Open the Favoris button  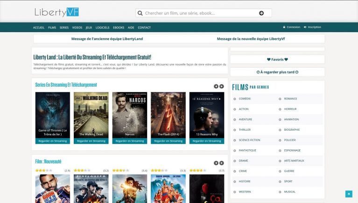(x=277, y=59)
